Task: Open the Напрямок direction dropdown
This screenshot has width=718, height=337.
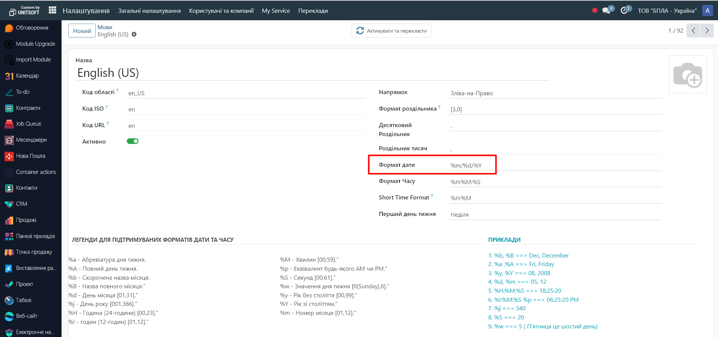Action: click(555, 93)
